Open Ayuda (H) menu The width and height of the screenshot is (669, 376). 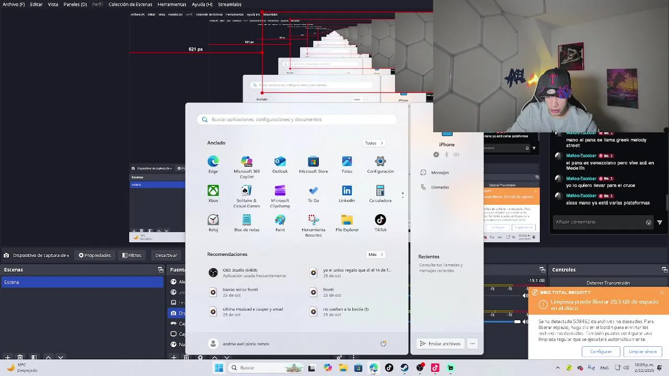pos(202,4)
